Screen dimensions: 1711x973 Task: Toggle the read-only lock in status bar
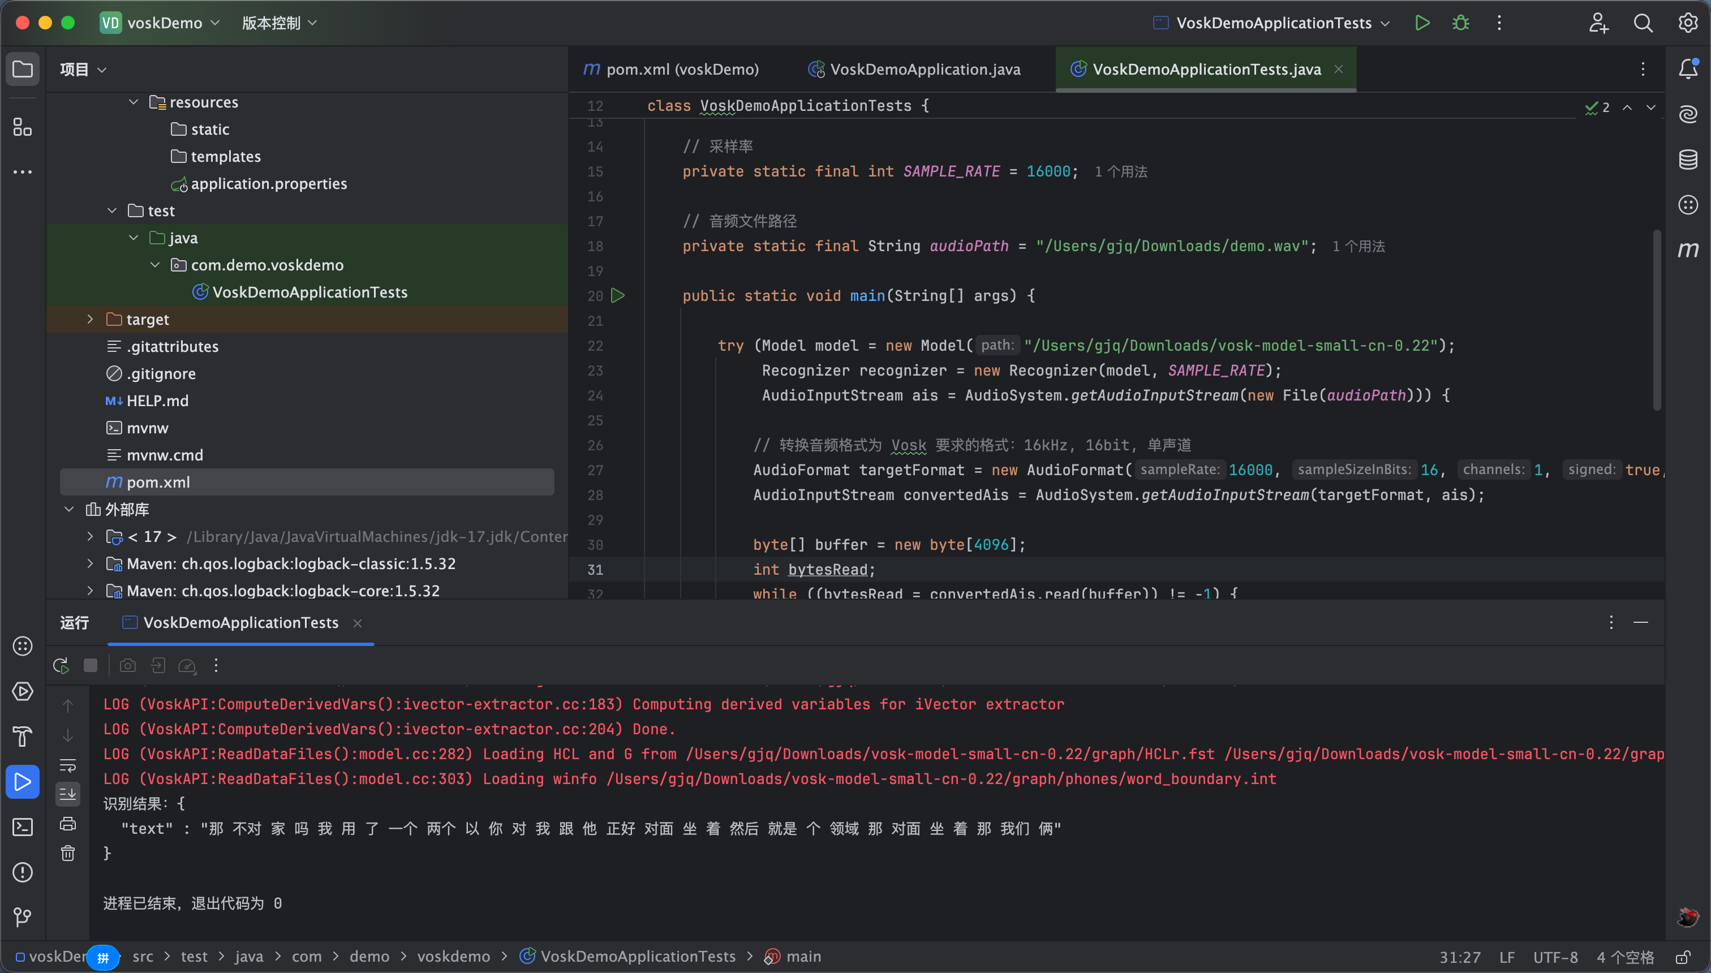click(x=1683, y=957)
